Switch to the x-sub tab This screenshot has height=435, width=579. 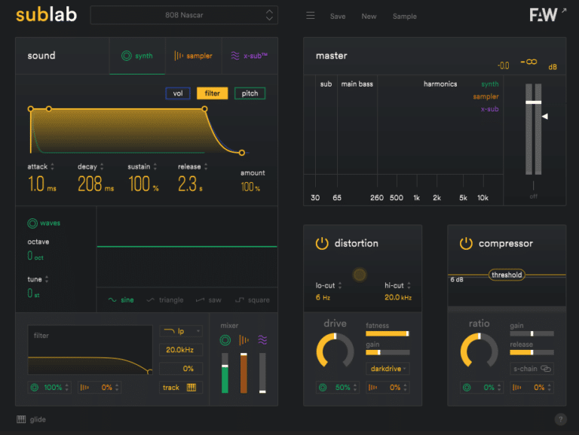click(x=250, y=56)
